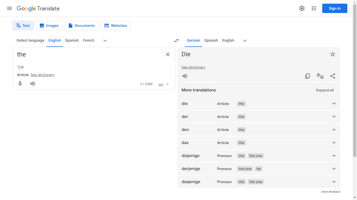Open the Google apps grid
357x200 pixels.
pos(314,8)
